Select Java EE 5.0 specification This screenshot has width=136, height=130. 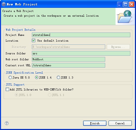[10, 77]
